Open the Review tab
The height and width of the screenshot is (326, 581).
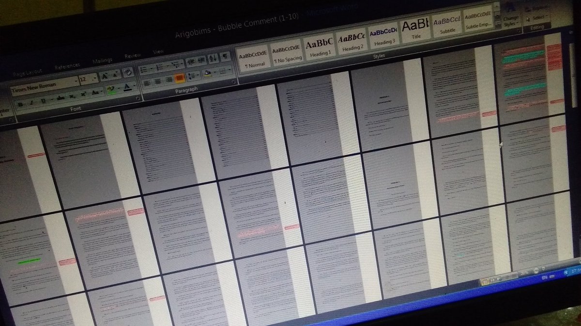[x=132, y=56]
